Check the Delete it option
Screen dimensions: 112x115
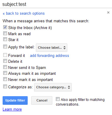5,61
